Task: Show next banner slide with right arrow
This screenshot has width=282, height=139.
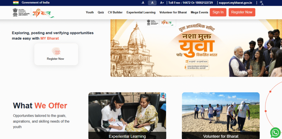Action: (270, 47)
